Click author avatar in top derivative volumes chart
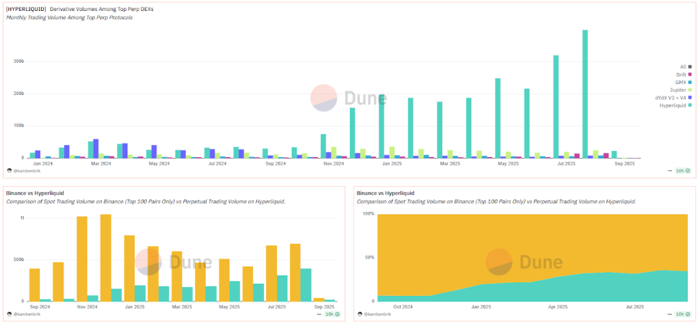The height and width of the screenshot is (324, 700). point(10,170)
